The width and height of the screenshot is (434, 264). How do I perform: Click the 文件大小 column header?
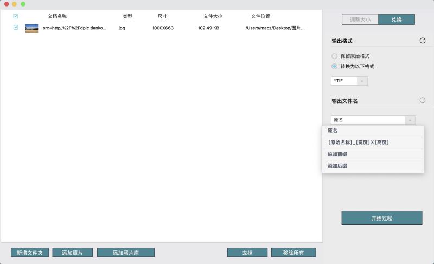click(x=213, y=16)
